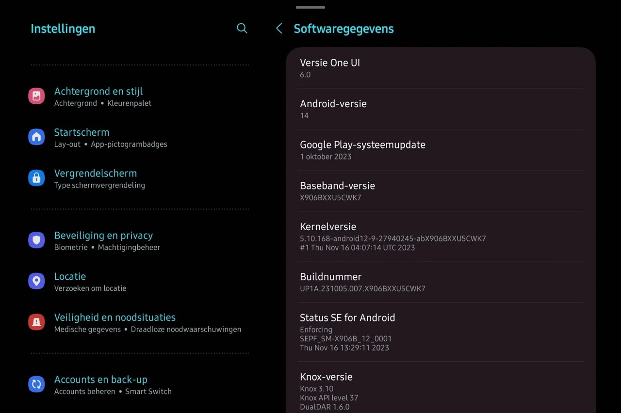Click the date 1 oktober 2023
The image size is (621, 413).
(x=326, y=157)
